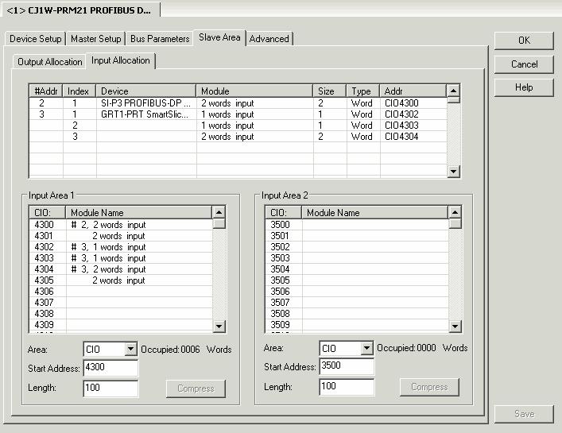
Task: Open Help for this dialog
Action: pyautogui.click(x=524, y=87)
